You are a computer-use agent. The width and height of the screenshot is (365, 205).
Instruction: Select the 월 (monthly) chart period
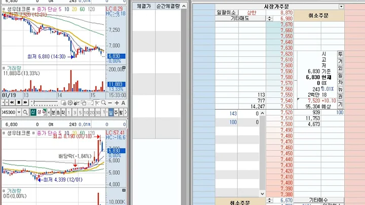tap(121, 113)
